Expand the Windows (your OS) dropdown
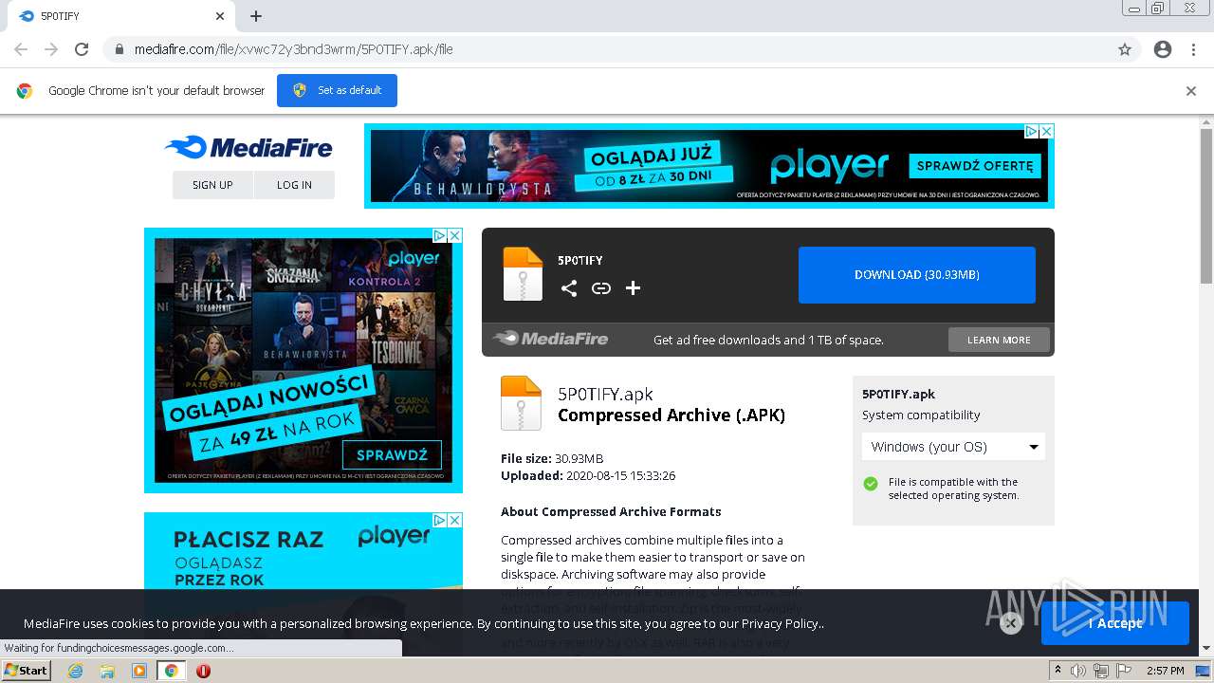 click(x=953, y=447)
